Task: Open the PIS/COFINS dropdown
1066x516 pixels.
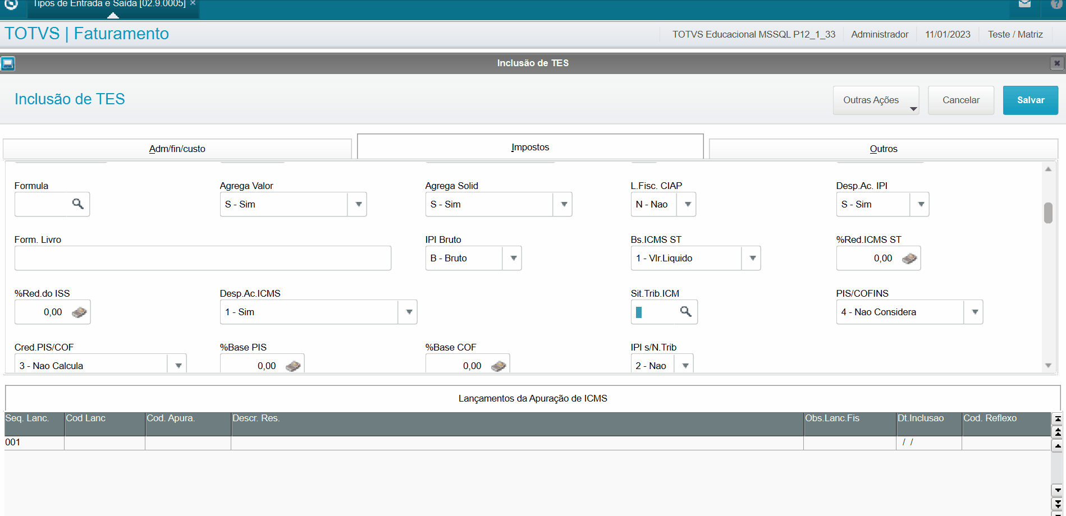Action: click(x=974, y=312)
